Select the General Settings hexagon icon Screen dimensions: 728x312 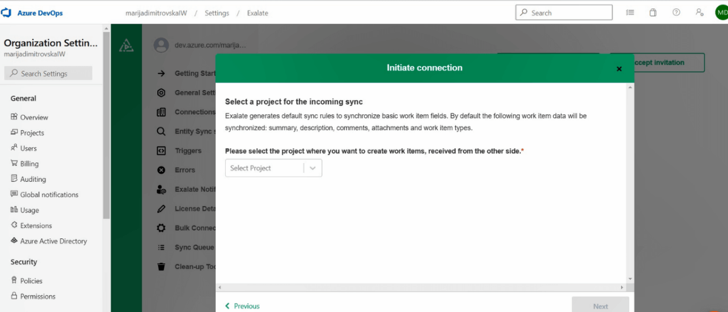pyautogui.click(x=161, y=93)
